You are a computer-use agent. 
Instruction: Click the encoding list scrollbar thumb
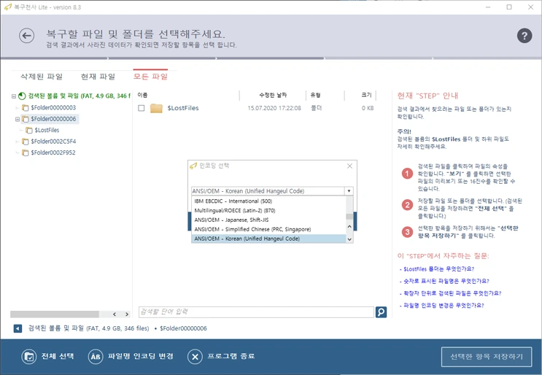[x=349, y=217]
